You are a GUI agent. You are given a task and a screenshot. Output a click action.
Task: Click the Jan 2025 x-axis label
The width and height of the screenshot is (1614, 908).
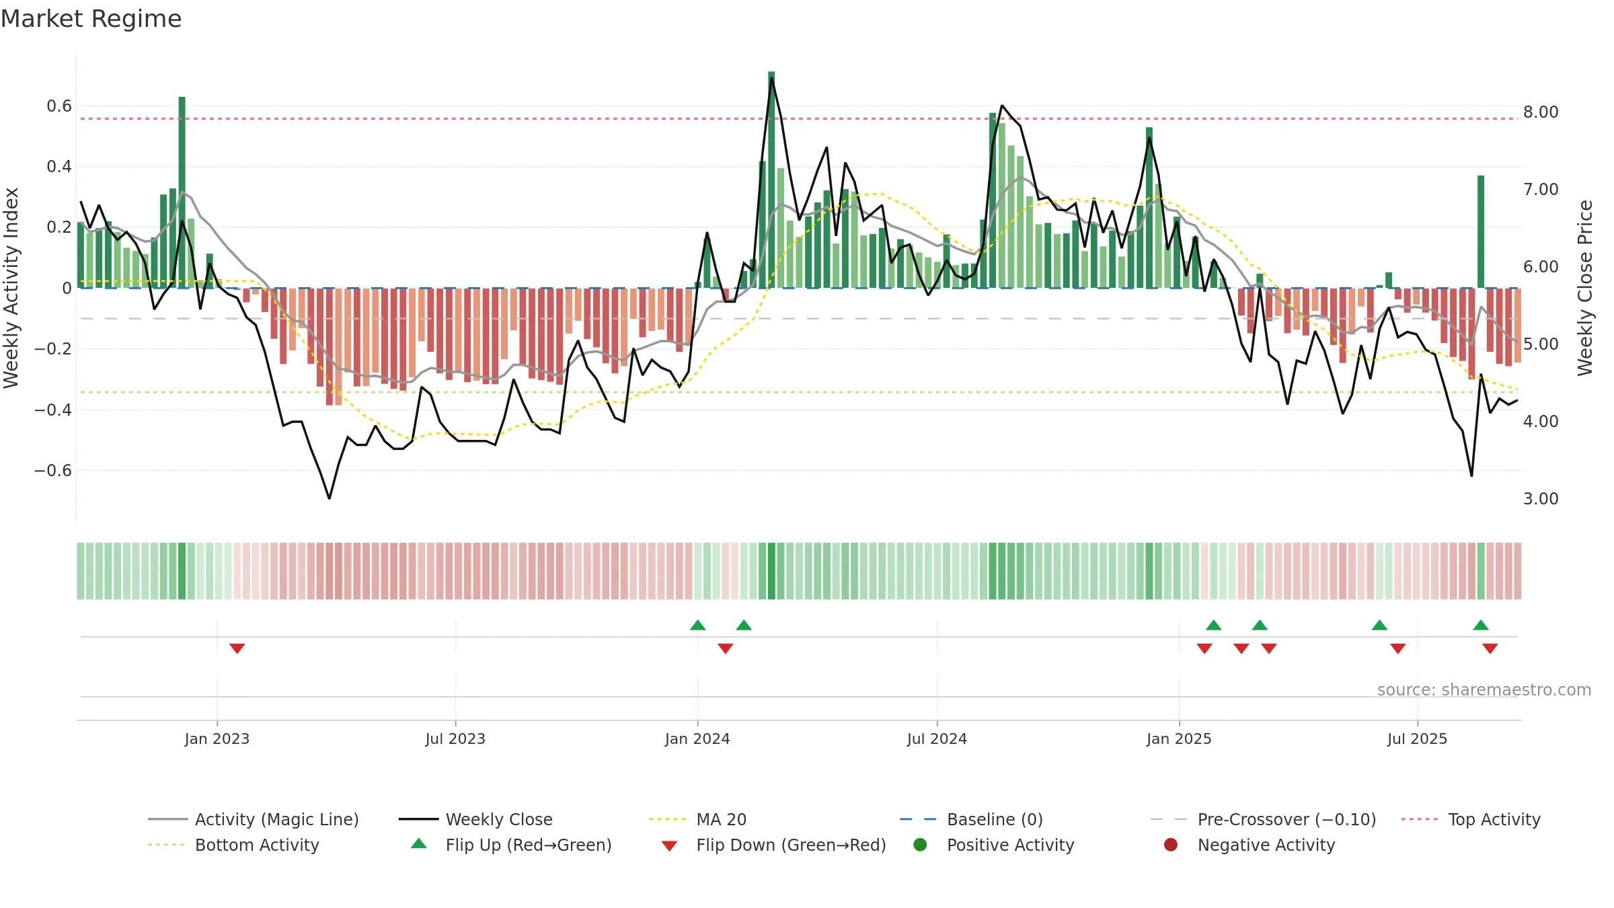pos(1179,739)
